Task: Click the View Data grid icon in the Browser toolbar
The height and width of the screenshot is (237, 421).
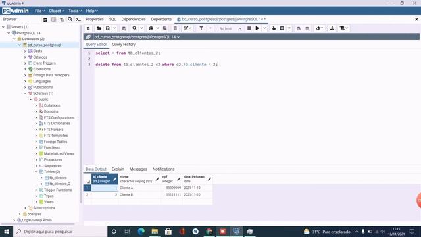Action: (x=54, y=20)
